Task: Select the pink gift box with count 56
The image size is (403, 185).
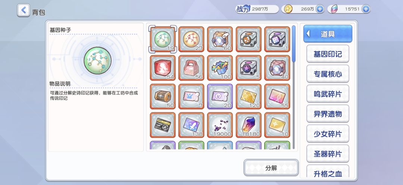Action: (191, 68)
